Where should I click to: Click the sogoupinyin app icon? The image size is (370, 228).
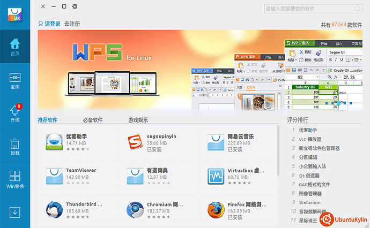pos(135,142)
